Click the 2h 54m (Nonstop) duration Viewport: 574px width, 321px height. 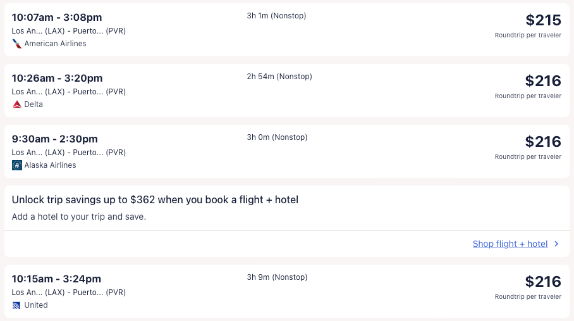pos(279,77)
